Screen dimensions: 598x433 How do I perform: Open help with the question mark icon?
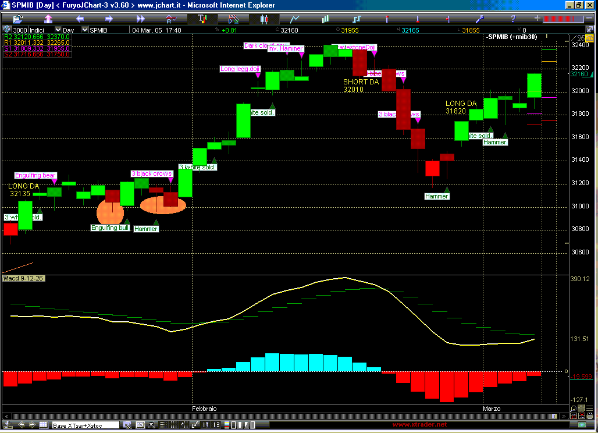pos(512,19)
